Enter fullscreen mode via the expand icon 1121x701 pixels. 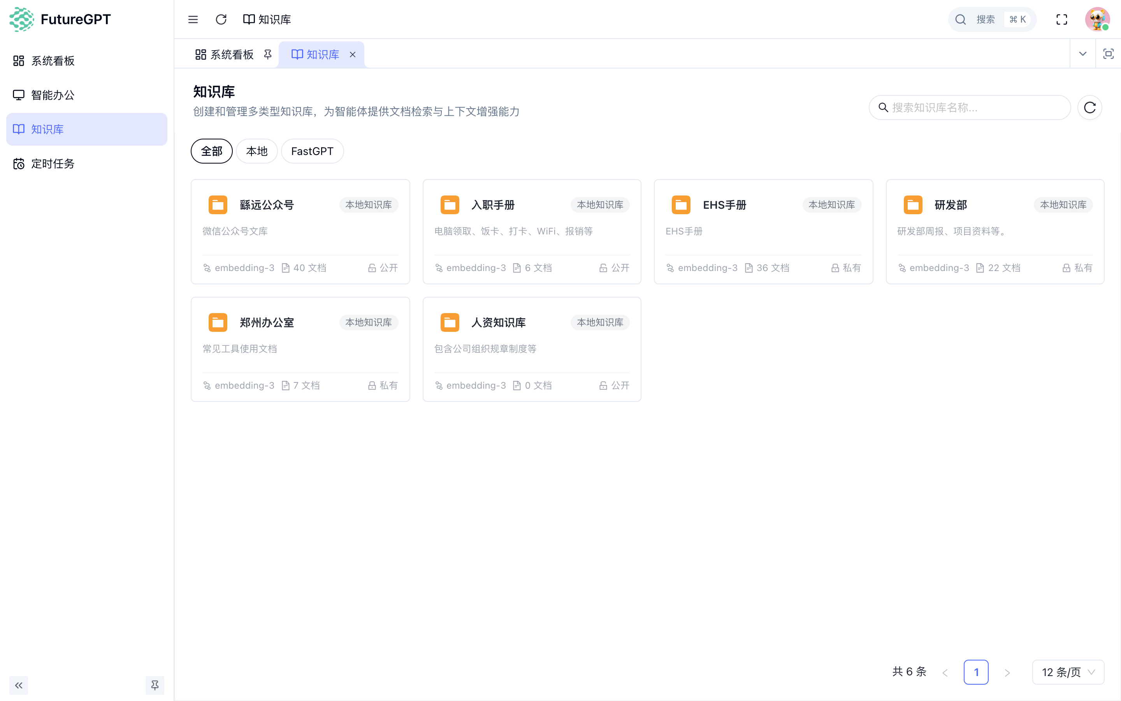[1062, 19]
